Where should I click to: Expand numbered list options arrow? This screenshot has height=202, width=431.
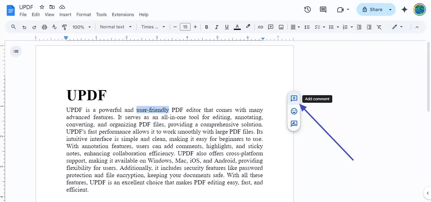click(x=351, y=27)
